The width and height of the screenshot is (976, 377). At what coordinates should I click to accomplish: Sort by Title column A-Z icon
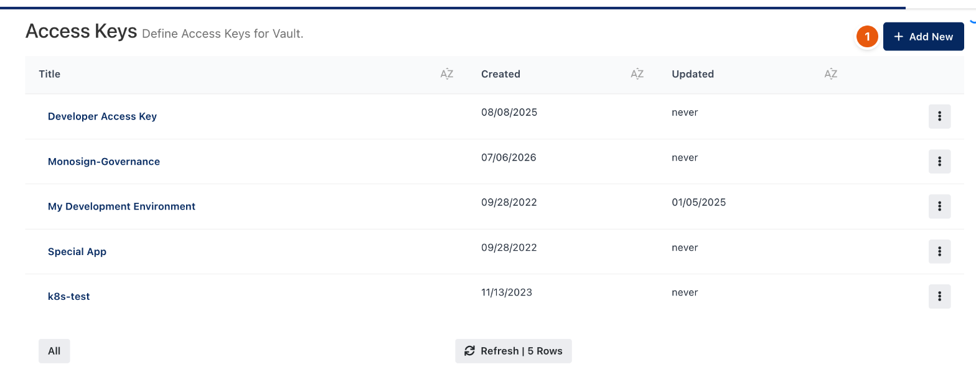click(x=447, y=74)
